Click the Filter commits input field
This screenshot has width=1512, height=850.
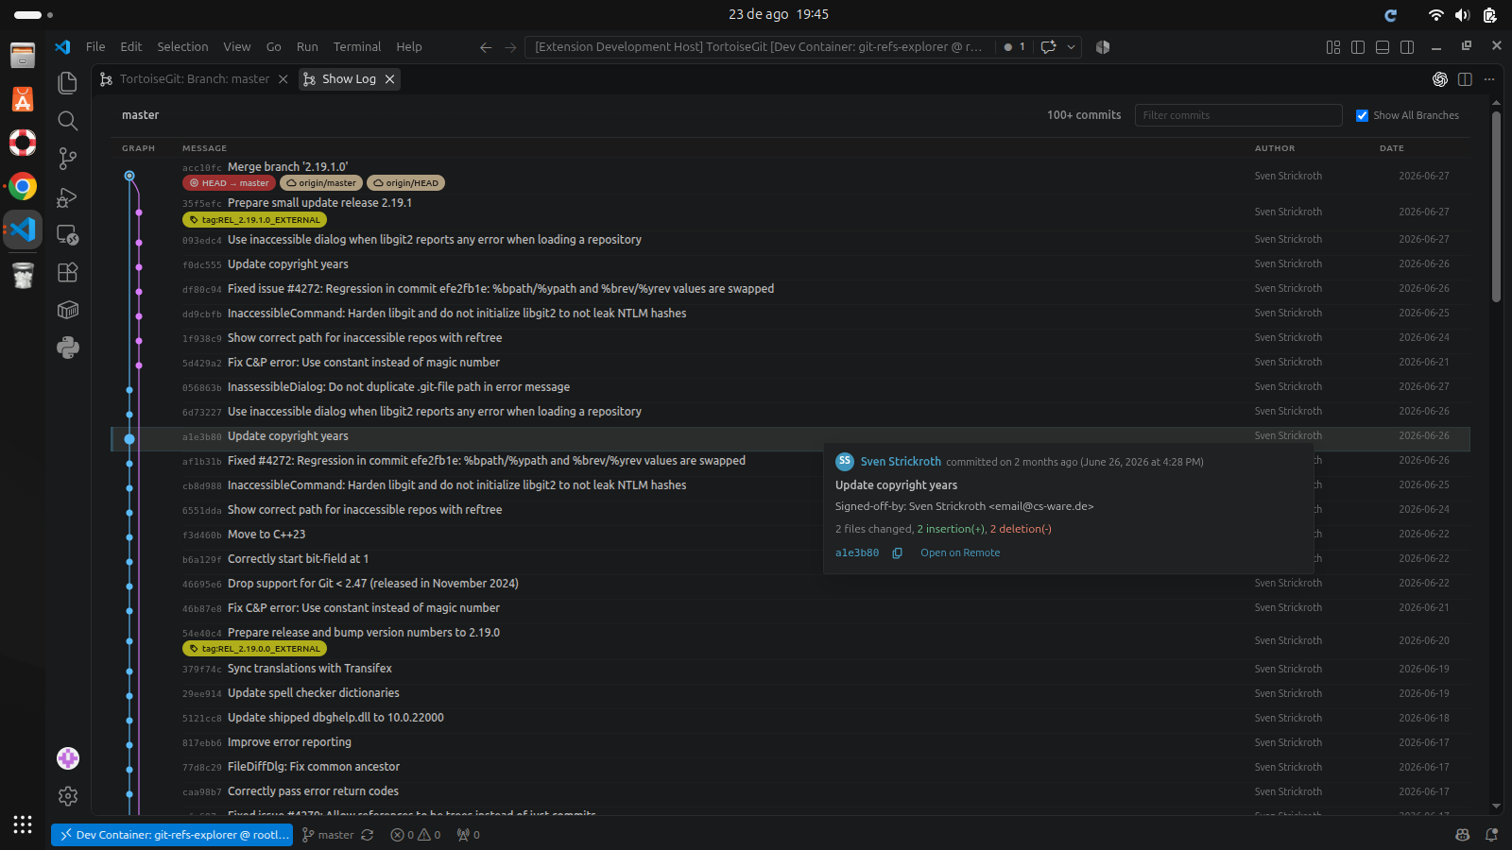(x=1238, y=115)
